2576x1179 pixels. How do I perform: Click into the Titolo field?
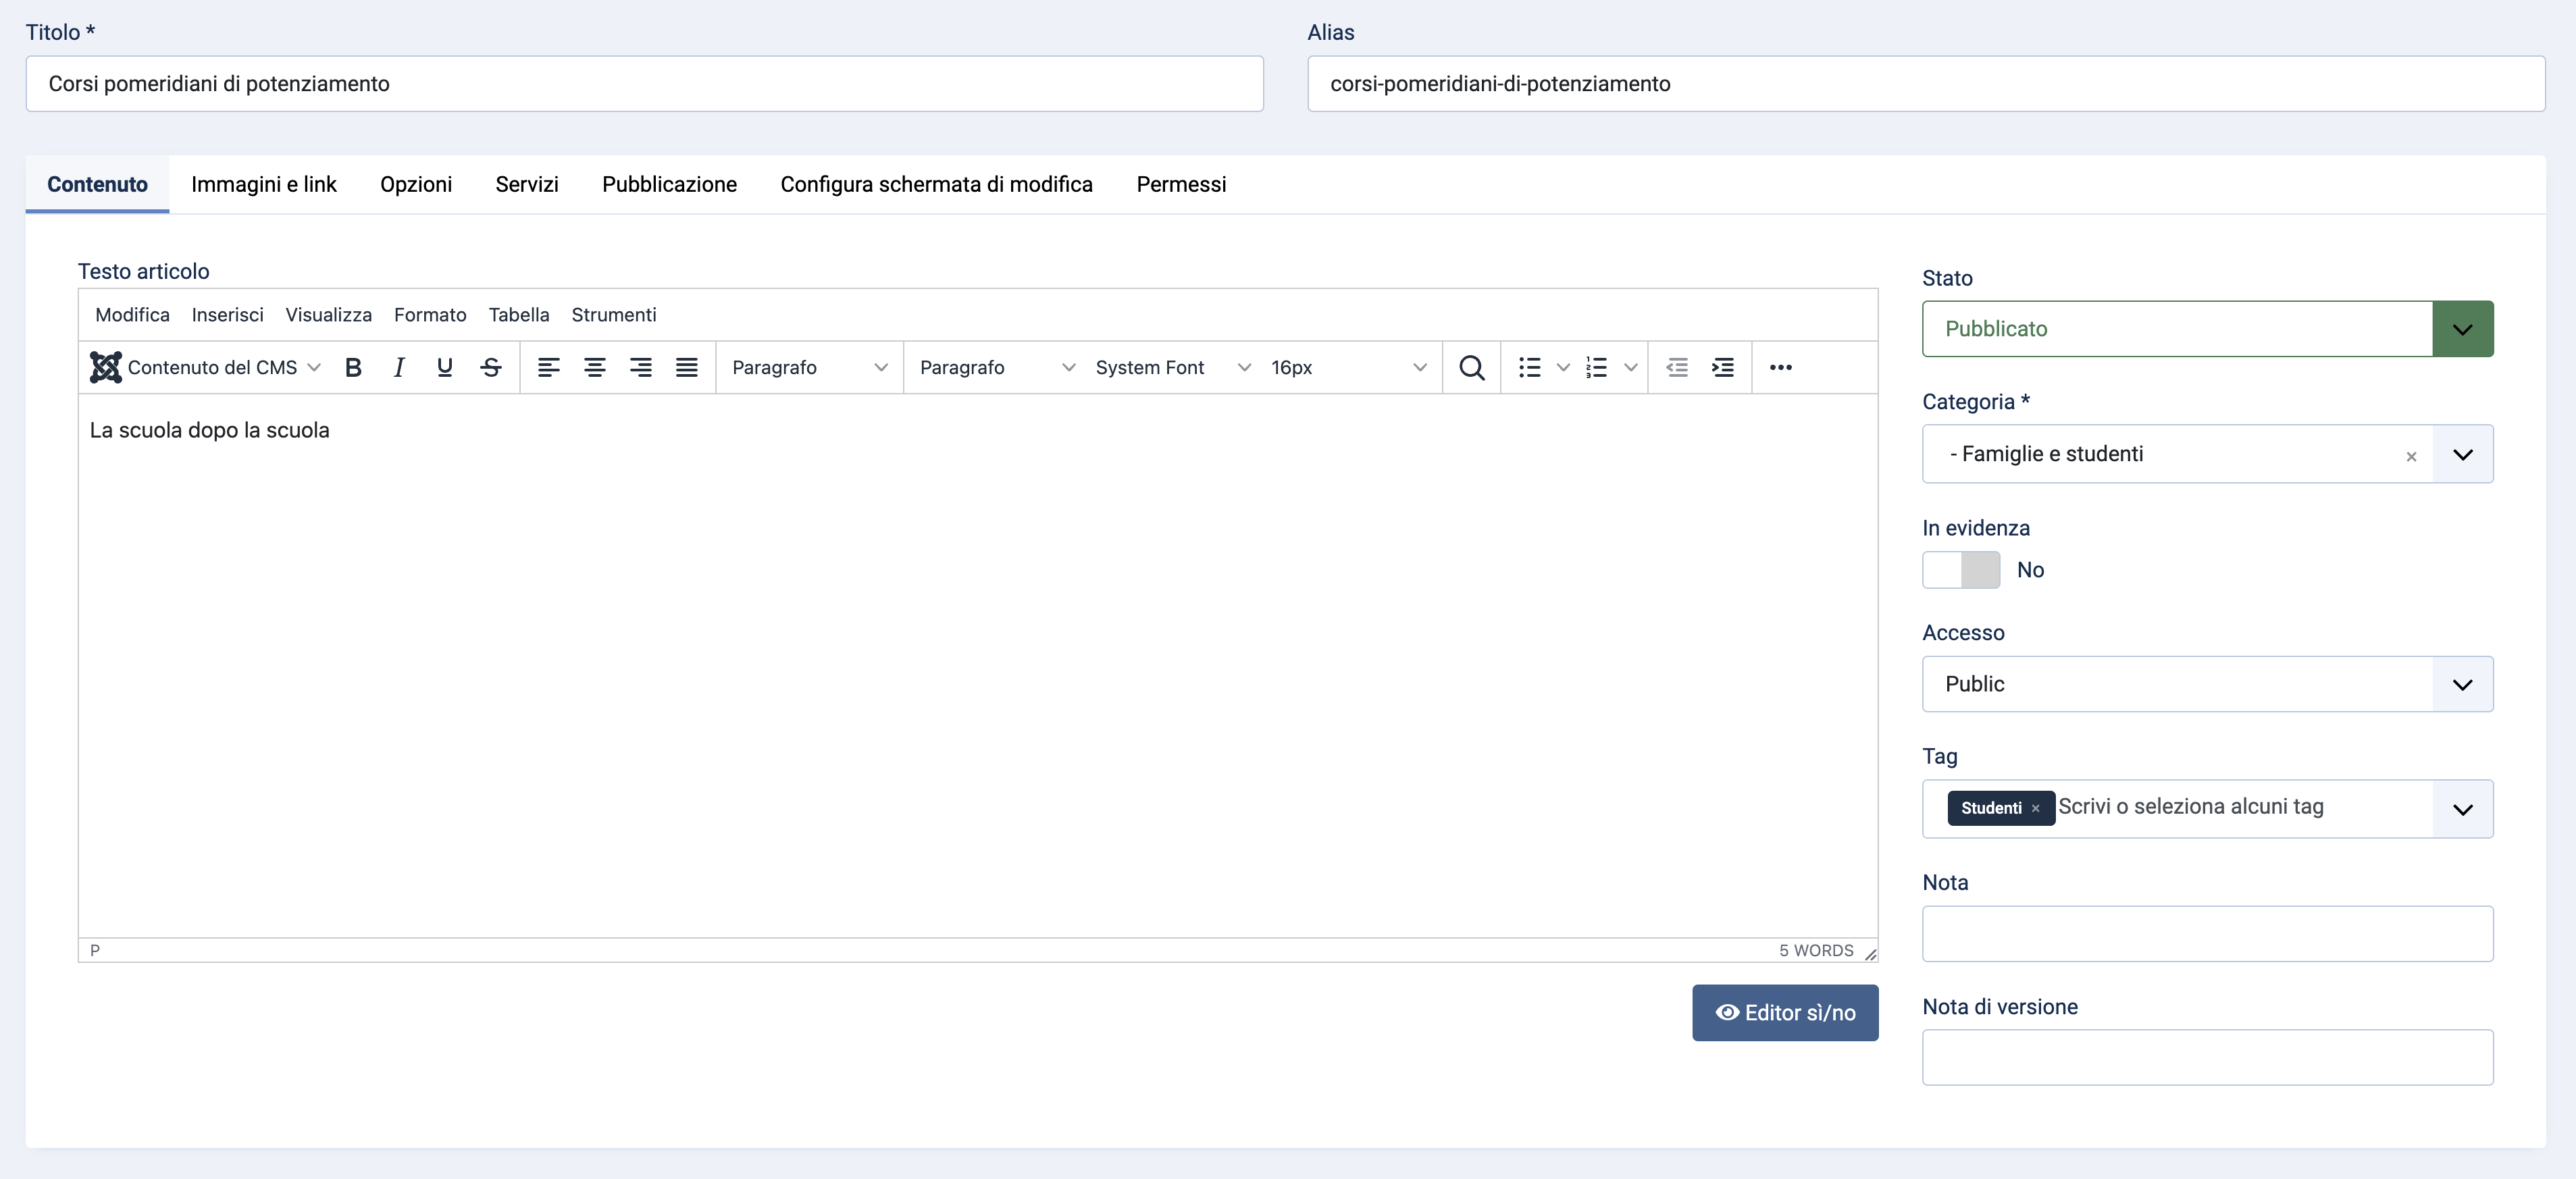645,84
